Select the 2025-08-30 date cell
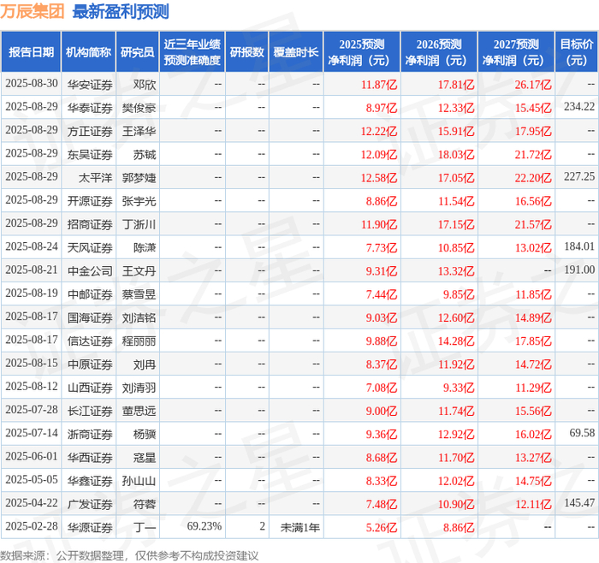This screenshot has width=599, height=563. point(32,84)
